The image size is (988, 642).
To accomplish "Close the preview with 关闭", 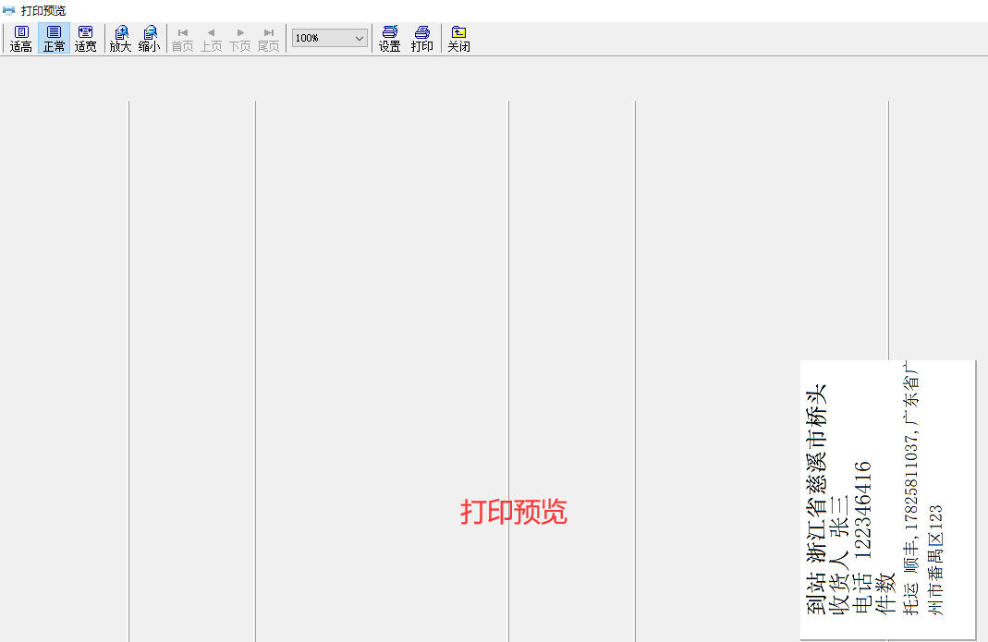I will pos(458,39).
